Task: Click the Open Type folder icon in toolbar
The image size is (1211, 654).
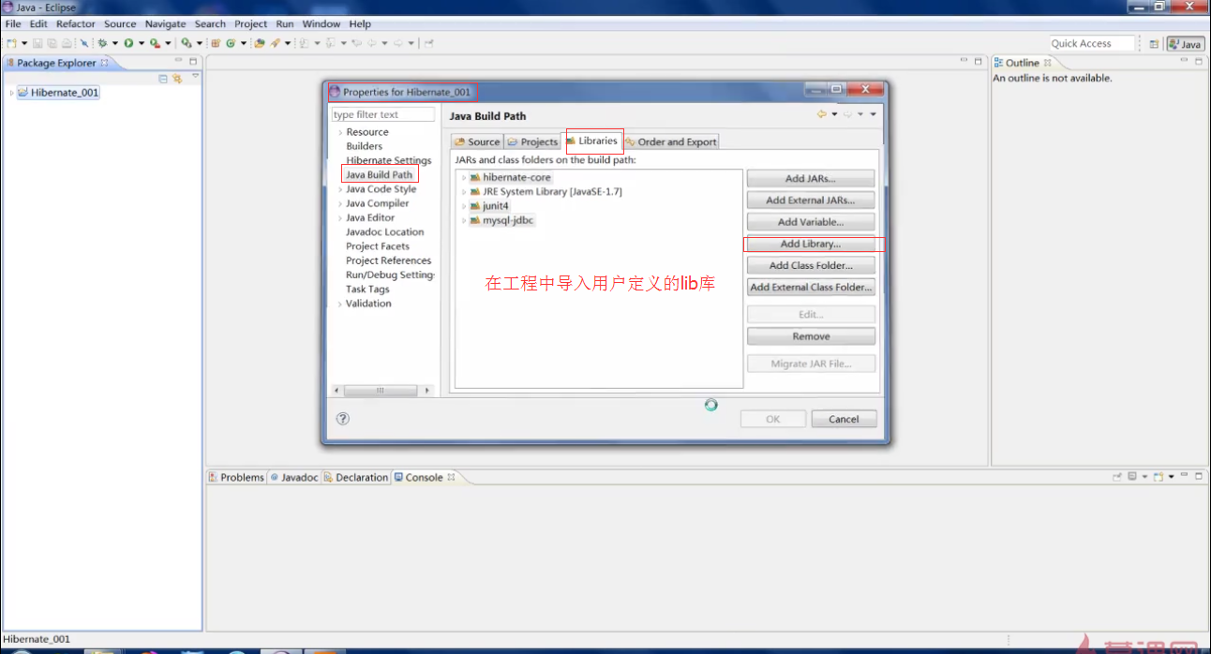Action: [260, 43]
